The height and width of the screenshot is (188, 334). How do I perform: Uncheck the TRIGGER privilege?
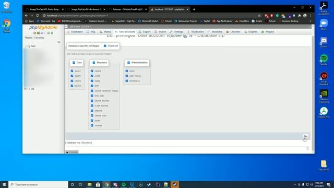coord(92,125)
